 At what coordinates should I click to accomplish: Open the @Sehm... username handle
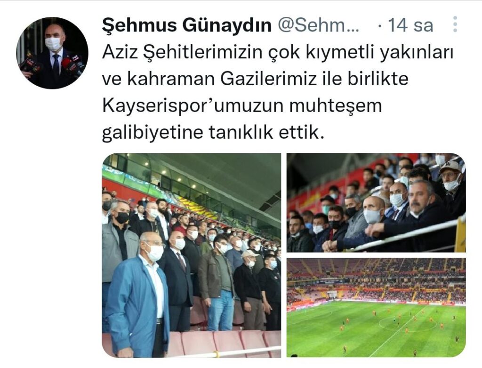coord(318,25)
